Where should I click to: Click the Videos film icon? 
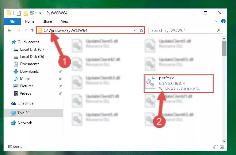[16, 93]
